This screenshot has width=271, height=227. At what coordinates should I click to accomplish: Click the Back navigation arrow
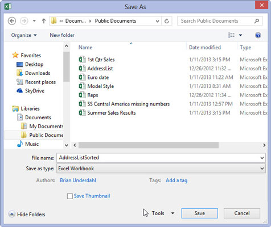pyautogui.click(x=12, y=21)
